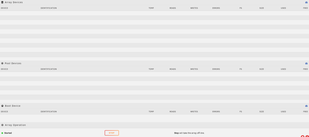Click IDENTIFICATION column header in Boot Device

click(x=49, y=112)
